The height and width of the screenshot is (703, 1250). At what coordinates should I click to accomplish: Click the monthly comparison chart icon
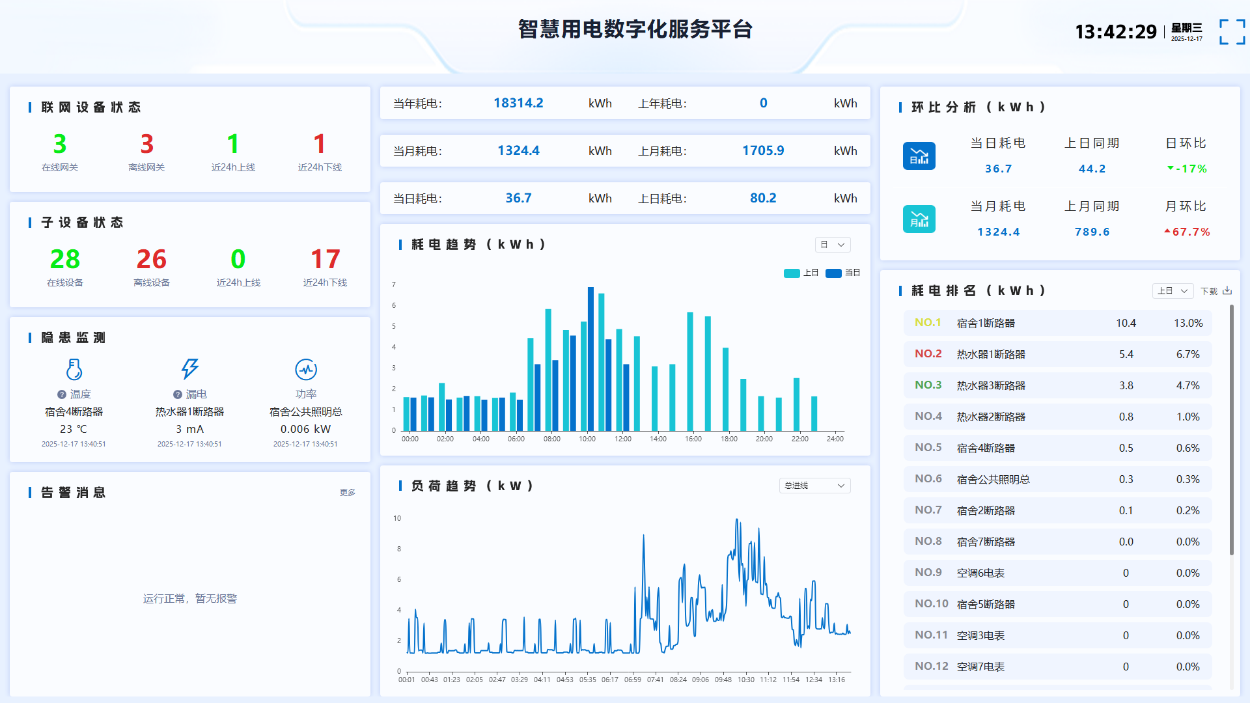click(919, 219)
